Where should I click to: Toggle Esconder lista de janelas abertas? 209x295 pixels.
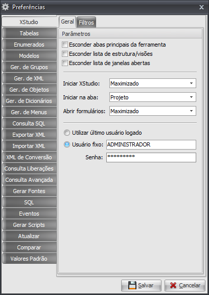65,63
